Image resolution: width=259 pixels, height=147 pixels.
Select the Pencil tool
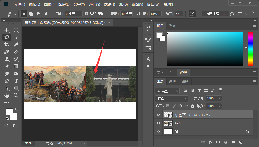(16, 52)
